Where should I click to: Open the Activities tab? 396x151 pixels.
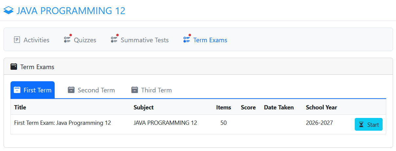[x=31, y=40]
